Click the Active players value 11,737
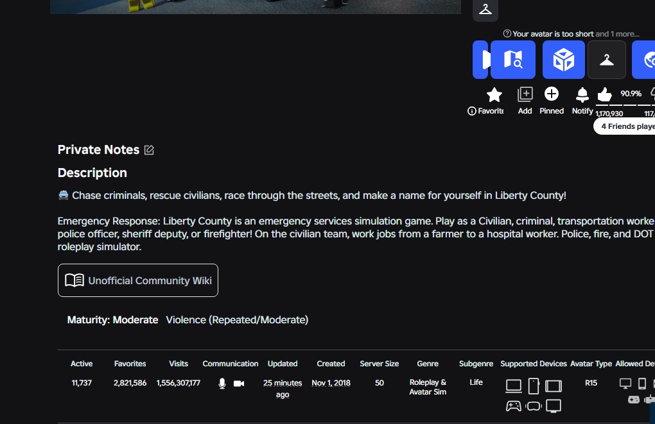This screenshot has width=655, height=424. coord(82,383)
